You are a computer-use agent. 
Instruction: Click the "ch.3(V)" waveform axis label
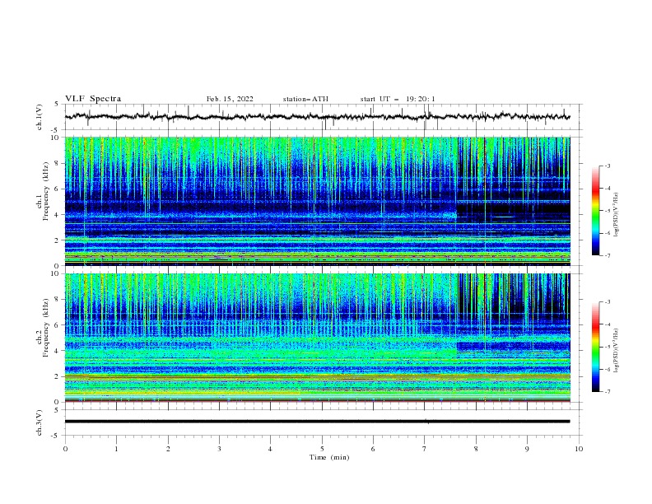click(x=40, y=422)
